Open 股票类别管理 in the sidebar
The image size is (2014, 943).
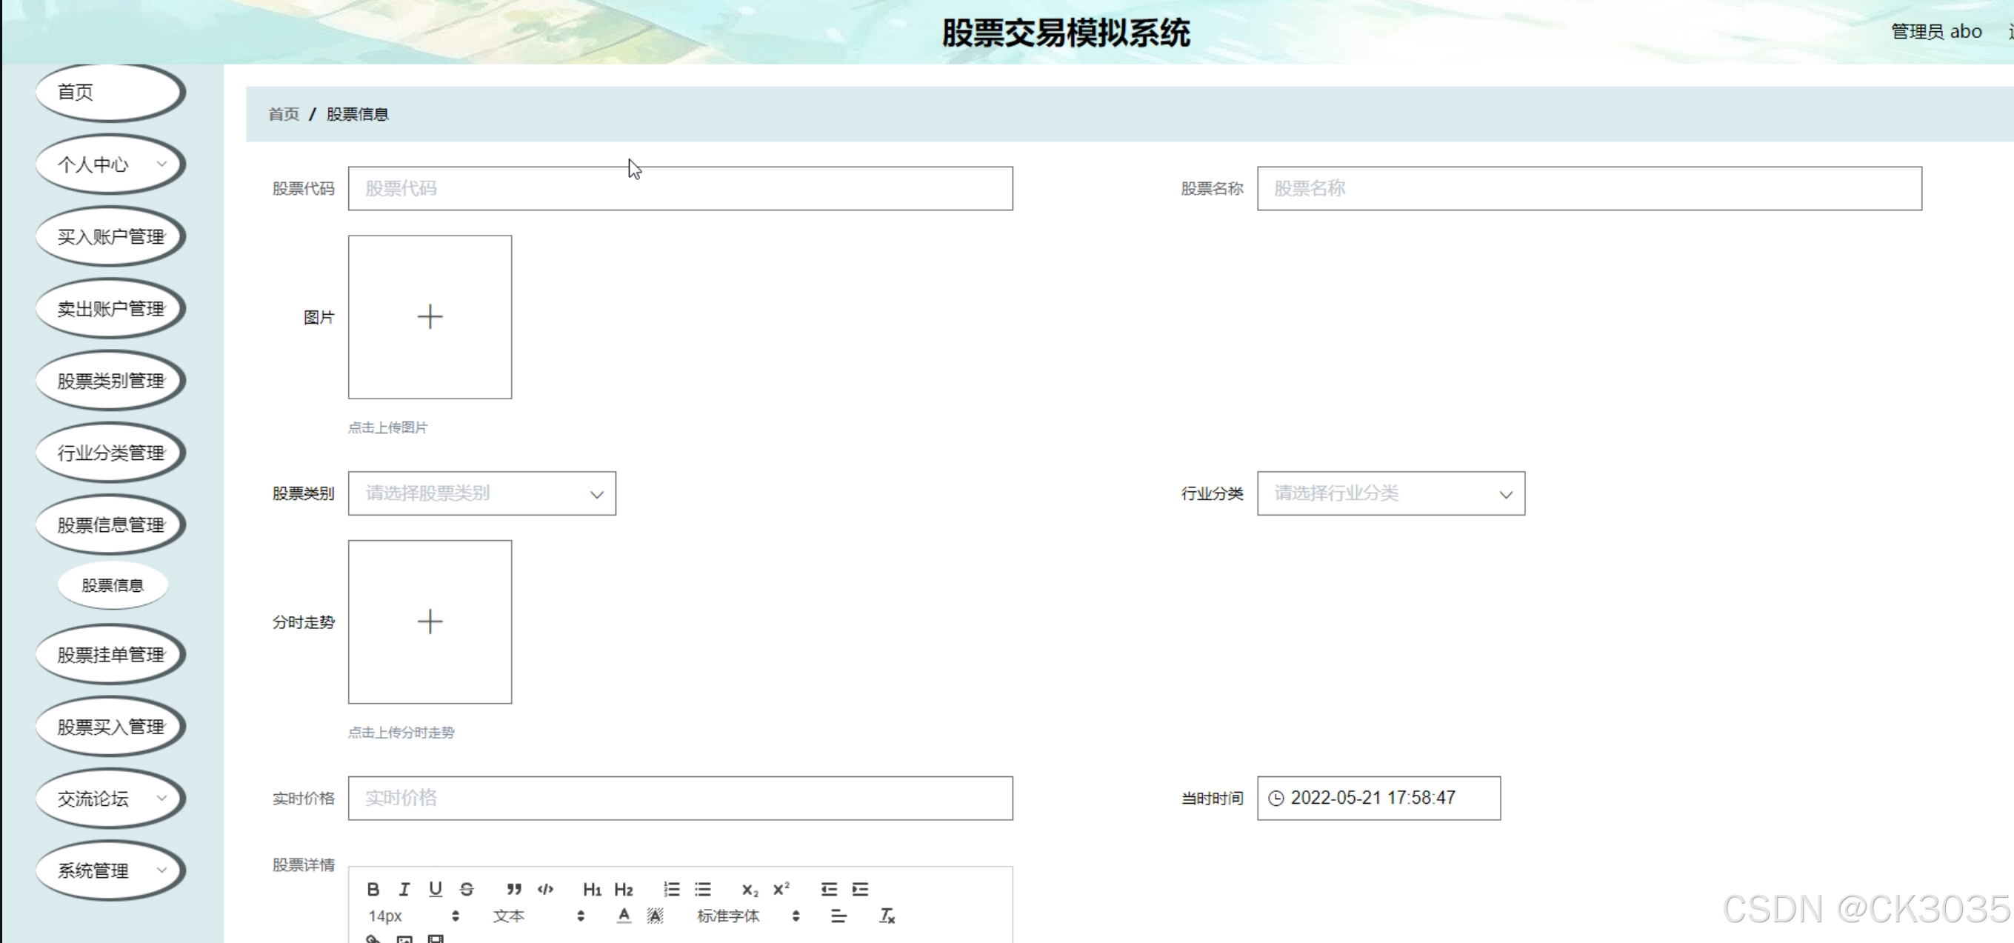coord(110,381)
